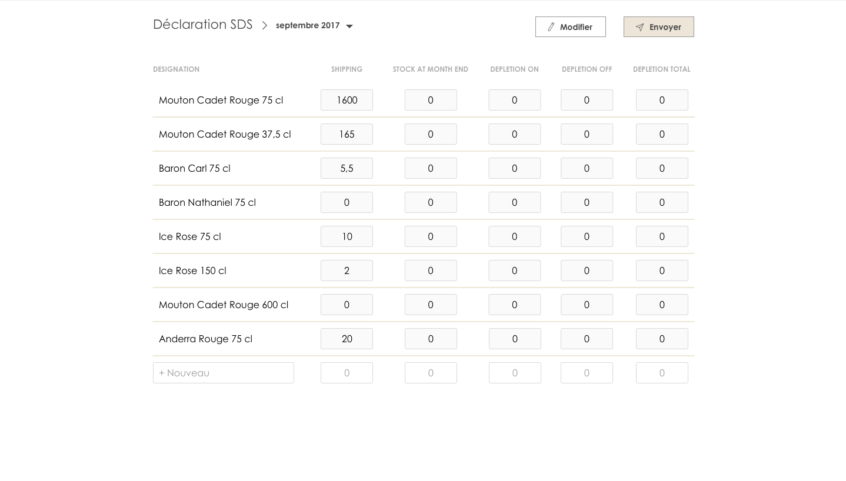Viewport: 846px width, 481px height.
Task: Click Depletion On for Baron Nathaniel 75 cl
Action: tap(515, 202)
